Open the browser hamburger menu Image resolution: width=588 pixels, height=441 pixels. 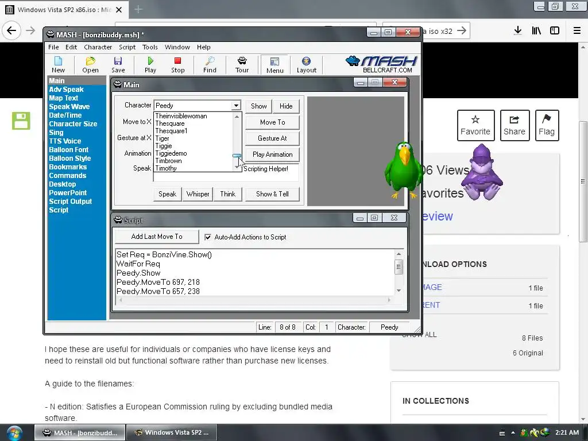click(x=577, y=30)
